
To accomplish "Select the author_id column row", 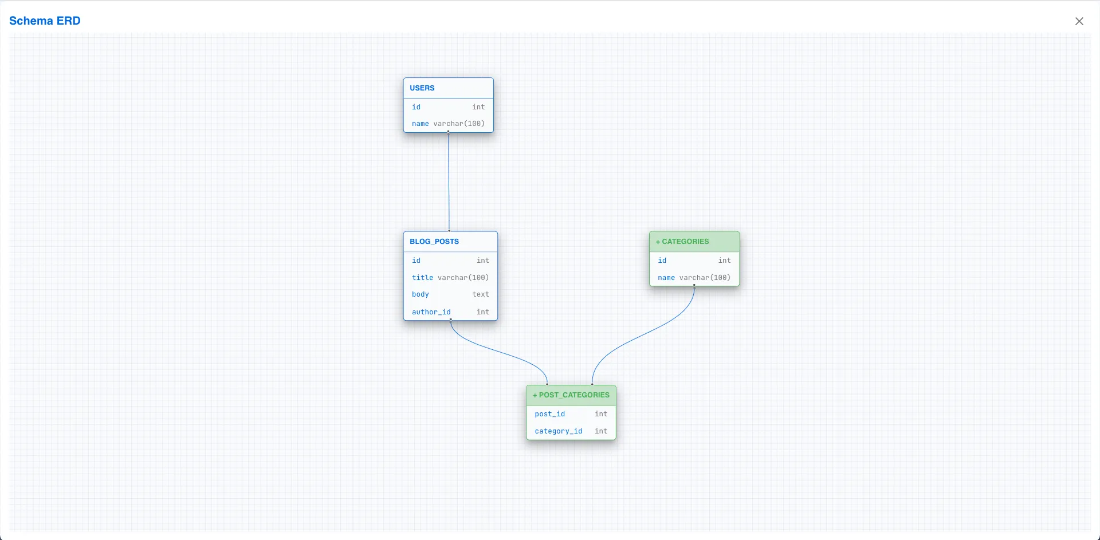I will (450, 312).
